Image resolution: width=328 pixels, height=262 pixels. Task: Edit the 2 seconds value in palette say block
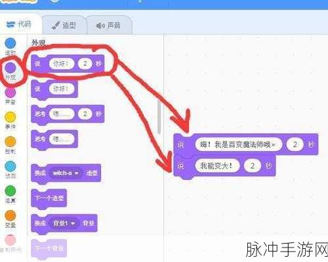tap(85, 64)
